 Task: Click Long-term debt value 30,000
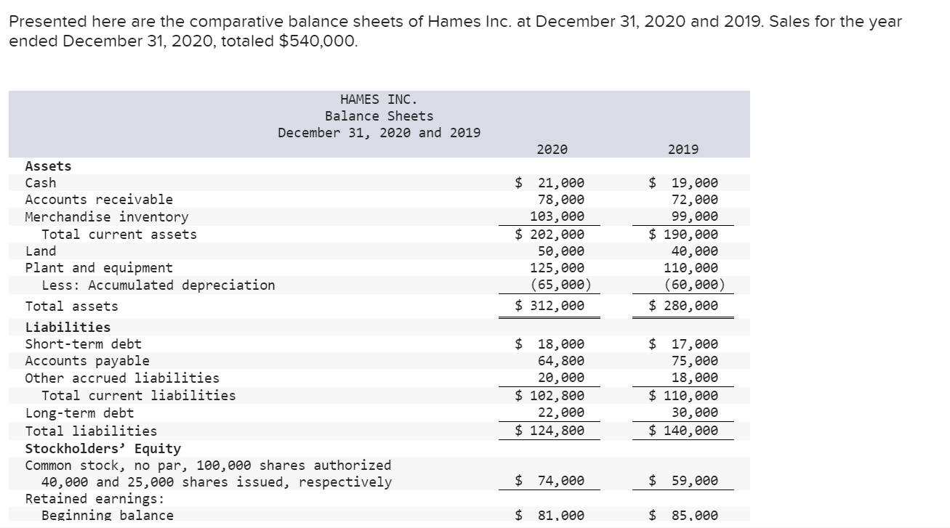point(694,413)
